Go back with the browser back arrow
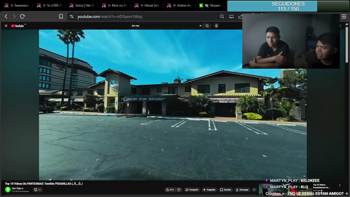350x197 pixels. click(6, 16)
